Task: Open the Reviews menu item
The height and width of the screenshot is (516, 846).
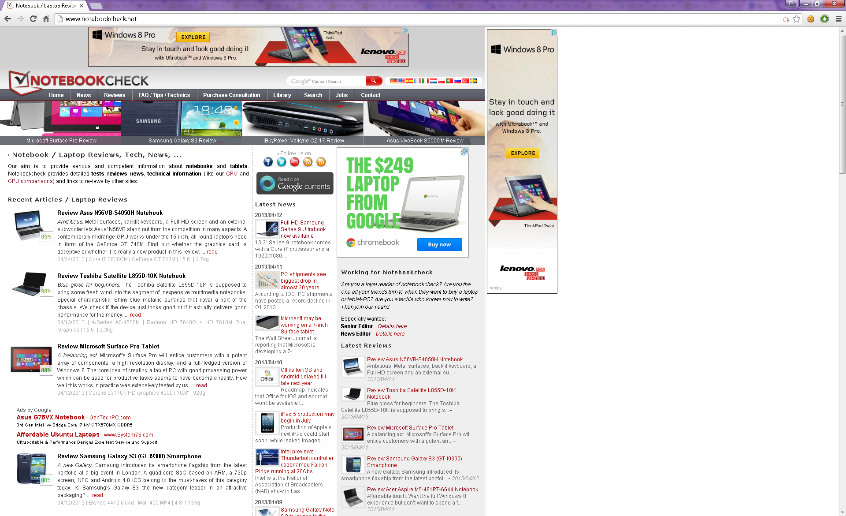Action: tap(115, 95)
